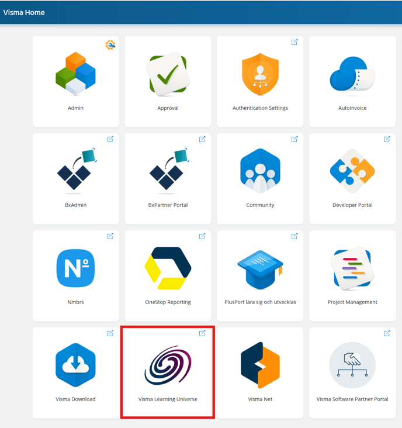
Task: Open Authentication Settings shield icon
Action: 260,74
